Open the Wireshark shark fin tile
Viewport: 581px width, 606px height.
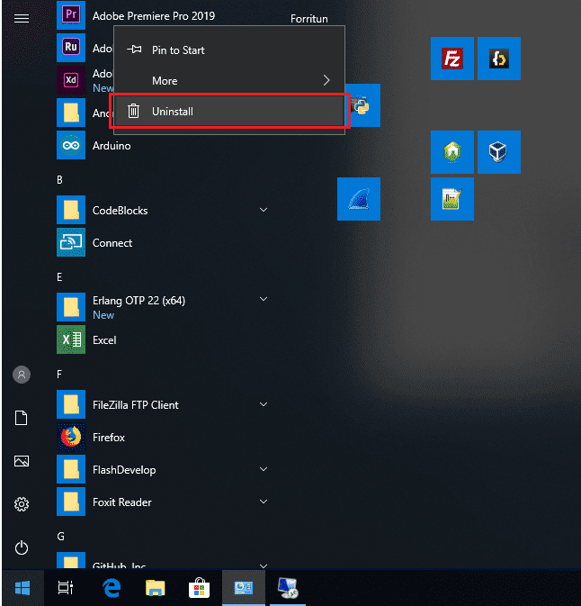[x=359, y=199]
